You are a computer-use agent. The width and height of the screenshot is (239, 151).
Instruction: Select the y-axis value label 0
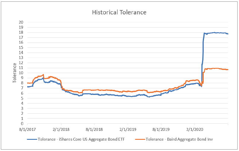22,124
